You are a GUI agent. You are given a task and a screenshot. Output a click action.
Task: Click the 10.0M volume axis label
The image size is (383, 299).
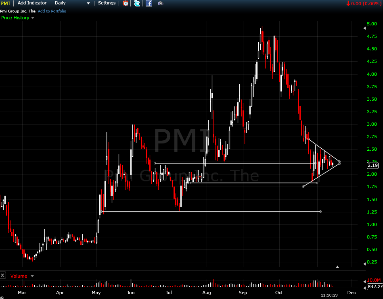coord(374,280)
